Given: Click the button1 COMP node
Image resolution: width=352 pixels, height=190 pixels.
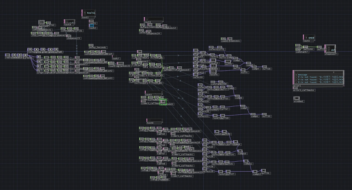Looking at the screenshot, I should pyautogui.click(x=41, y=23).
